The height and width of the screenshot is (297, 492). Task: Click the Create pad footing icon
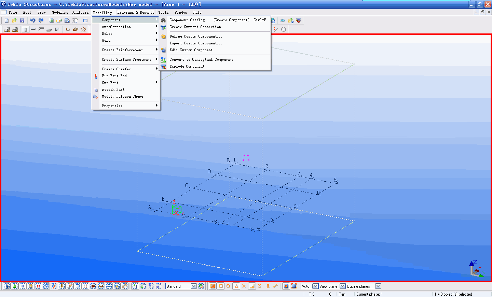pos(7,30)
